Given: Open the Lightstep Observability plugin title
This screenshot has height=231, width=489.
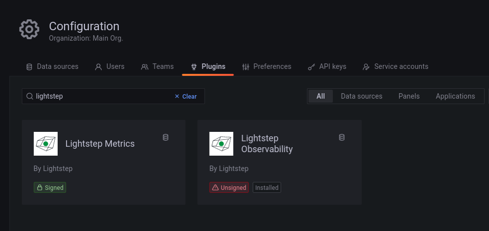Looking at the screenshot, I should tap(267, 144).
